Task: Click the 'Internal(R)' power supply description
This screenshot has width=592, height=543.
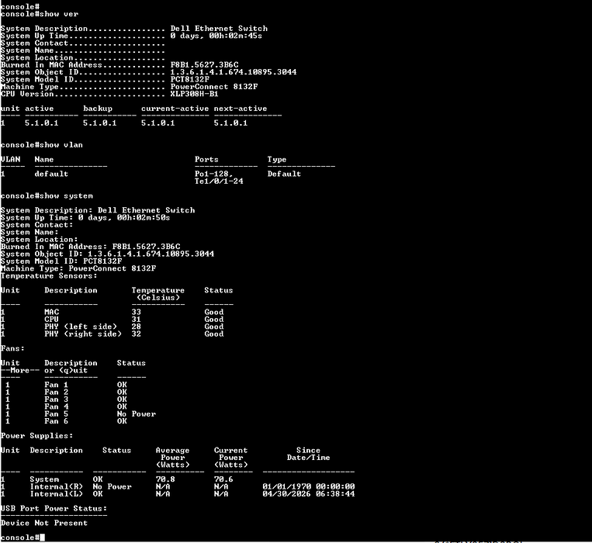Action: (x=57, y=487)
